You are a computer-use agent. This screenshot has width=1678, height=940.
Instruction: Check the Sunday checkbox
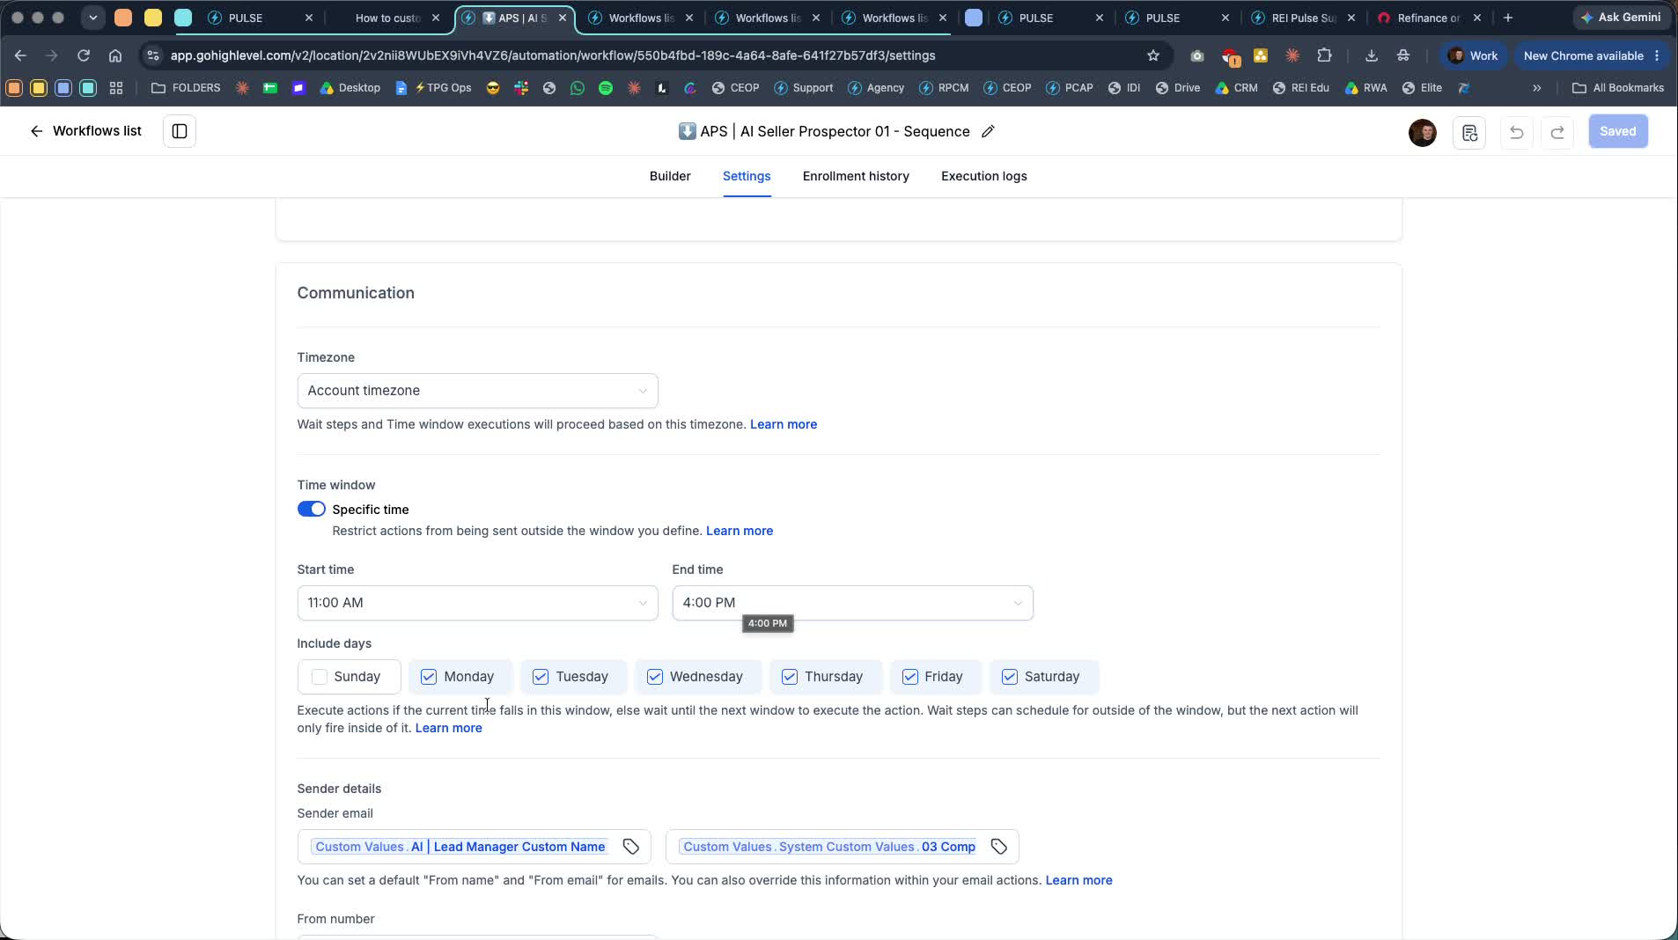(x=320, y=677)
